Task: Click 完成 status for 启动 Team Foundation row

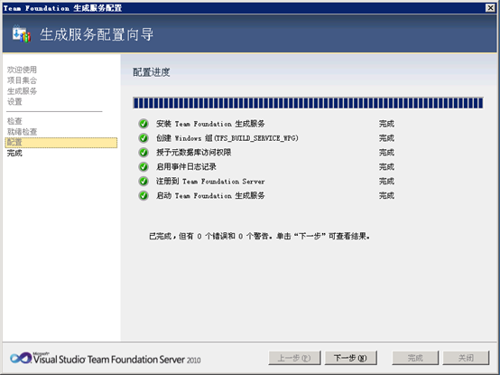Action: click(386, 196)
